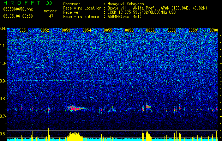Click the ICOM IC-575 53.7492 MHz receiver text
Image resolution: width=222 pixels, height=141 pixels.
142,12
